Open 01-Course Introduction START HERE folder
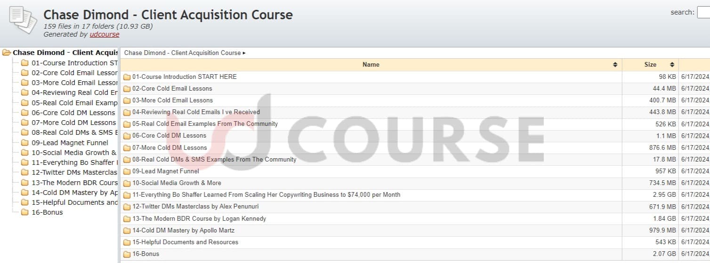The height and width of the screenshot is (263, 710). click(184, 77)
